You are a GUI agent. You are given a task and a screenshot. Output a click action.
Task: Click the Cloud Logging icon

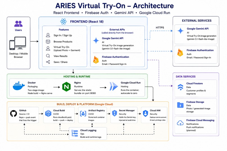point(75,133)
